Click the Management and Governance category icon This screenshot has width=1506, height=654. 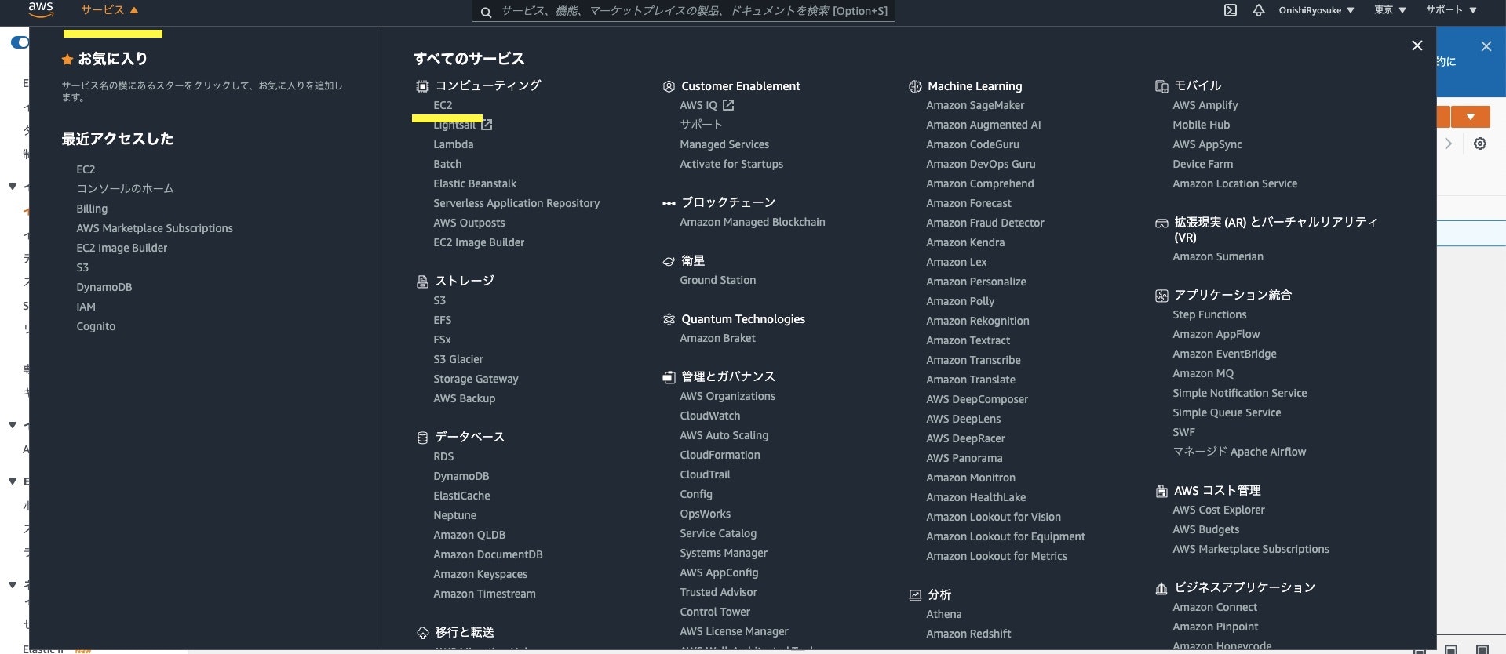click(x=669, y=377)
